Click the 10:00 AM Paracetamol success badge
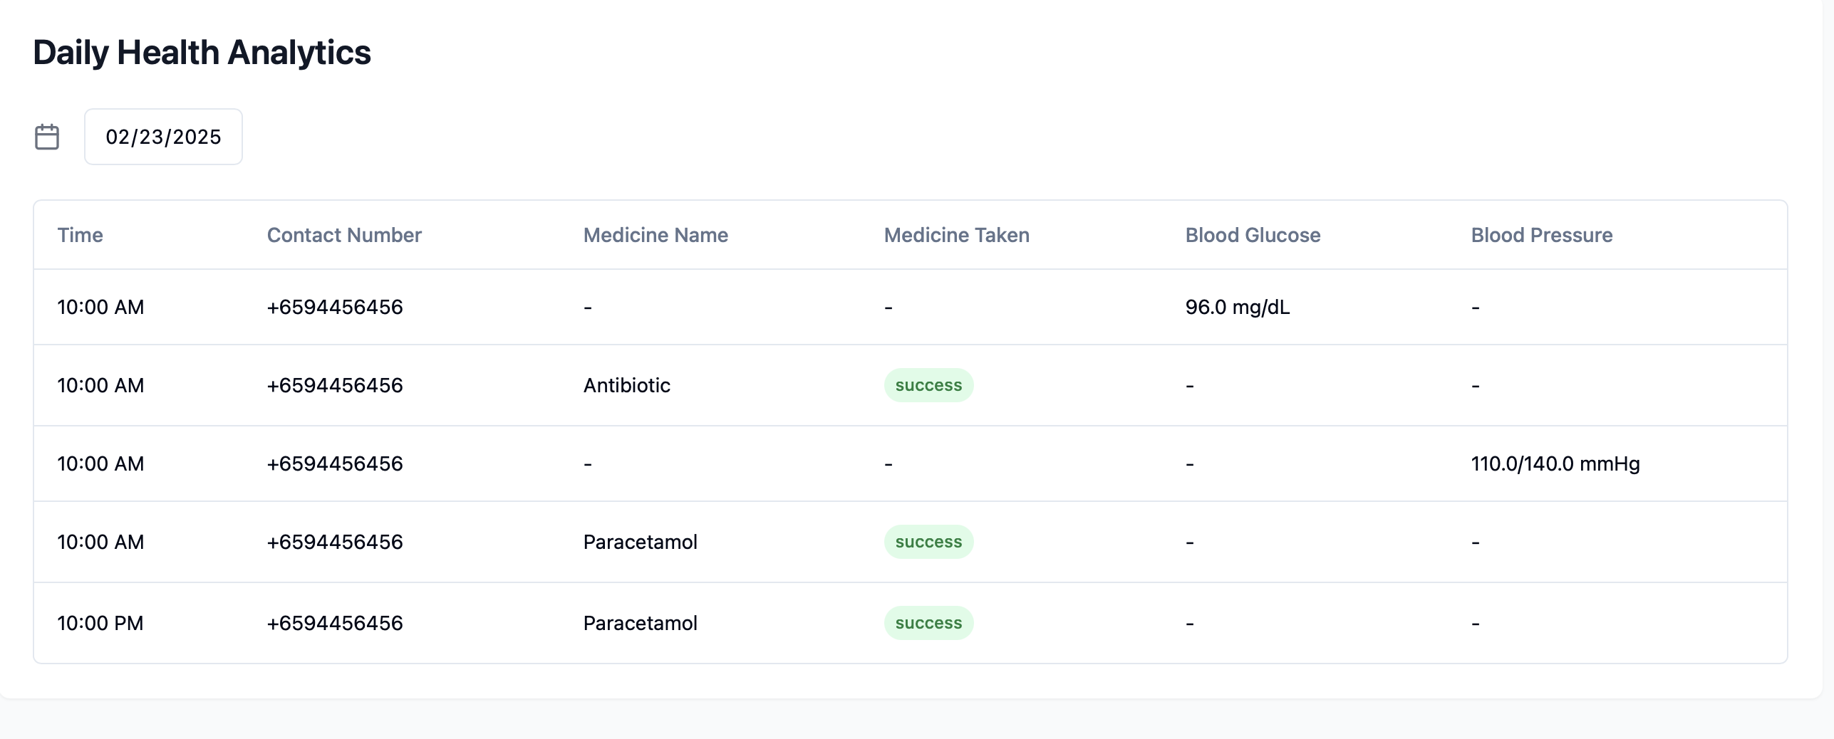 pos(928,542)
